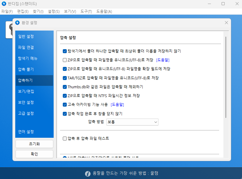Open the 찾기(I) menu
The width and height of the screenshot is (242, 179).
tap(38, 11)
